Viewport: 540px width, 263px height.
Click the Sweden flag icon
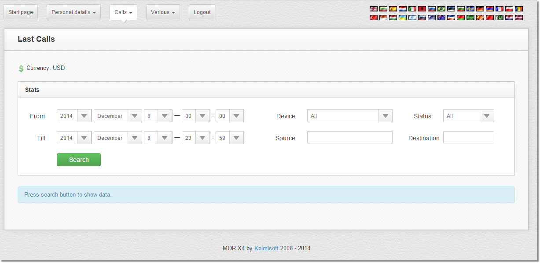coord(470,9)
